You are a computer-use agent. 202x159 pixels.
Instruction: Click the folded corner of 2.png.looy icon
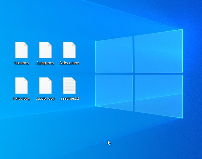(x=50, y=44)
